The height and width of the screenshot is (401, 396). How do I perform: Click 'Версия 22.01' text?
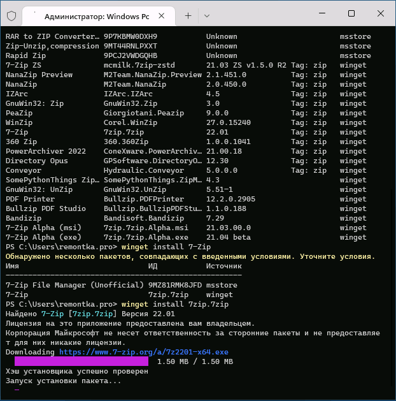[148, 314]
